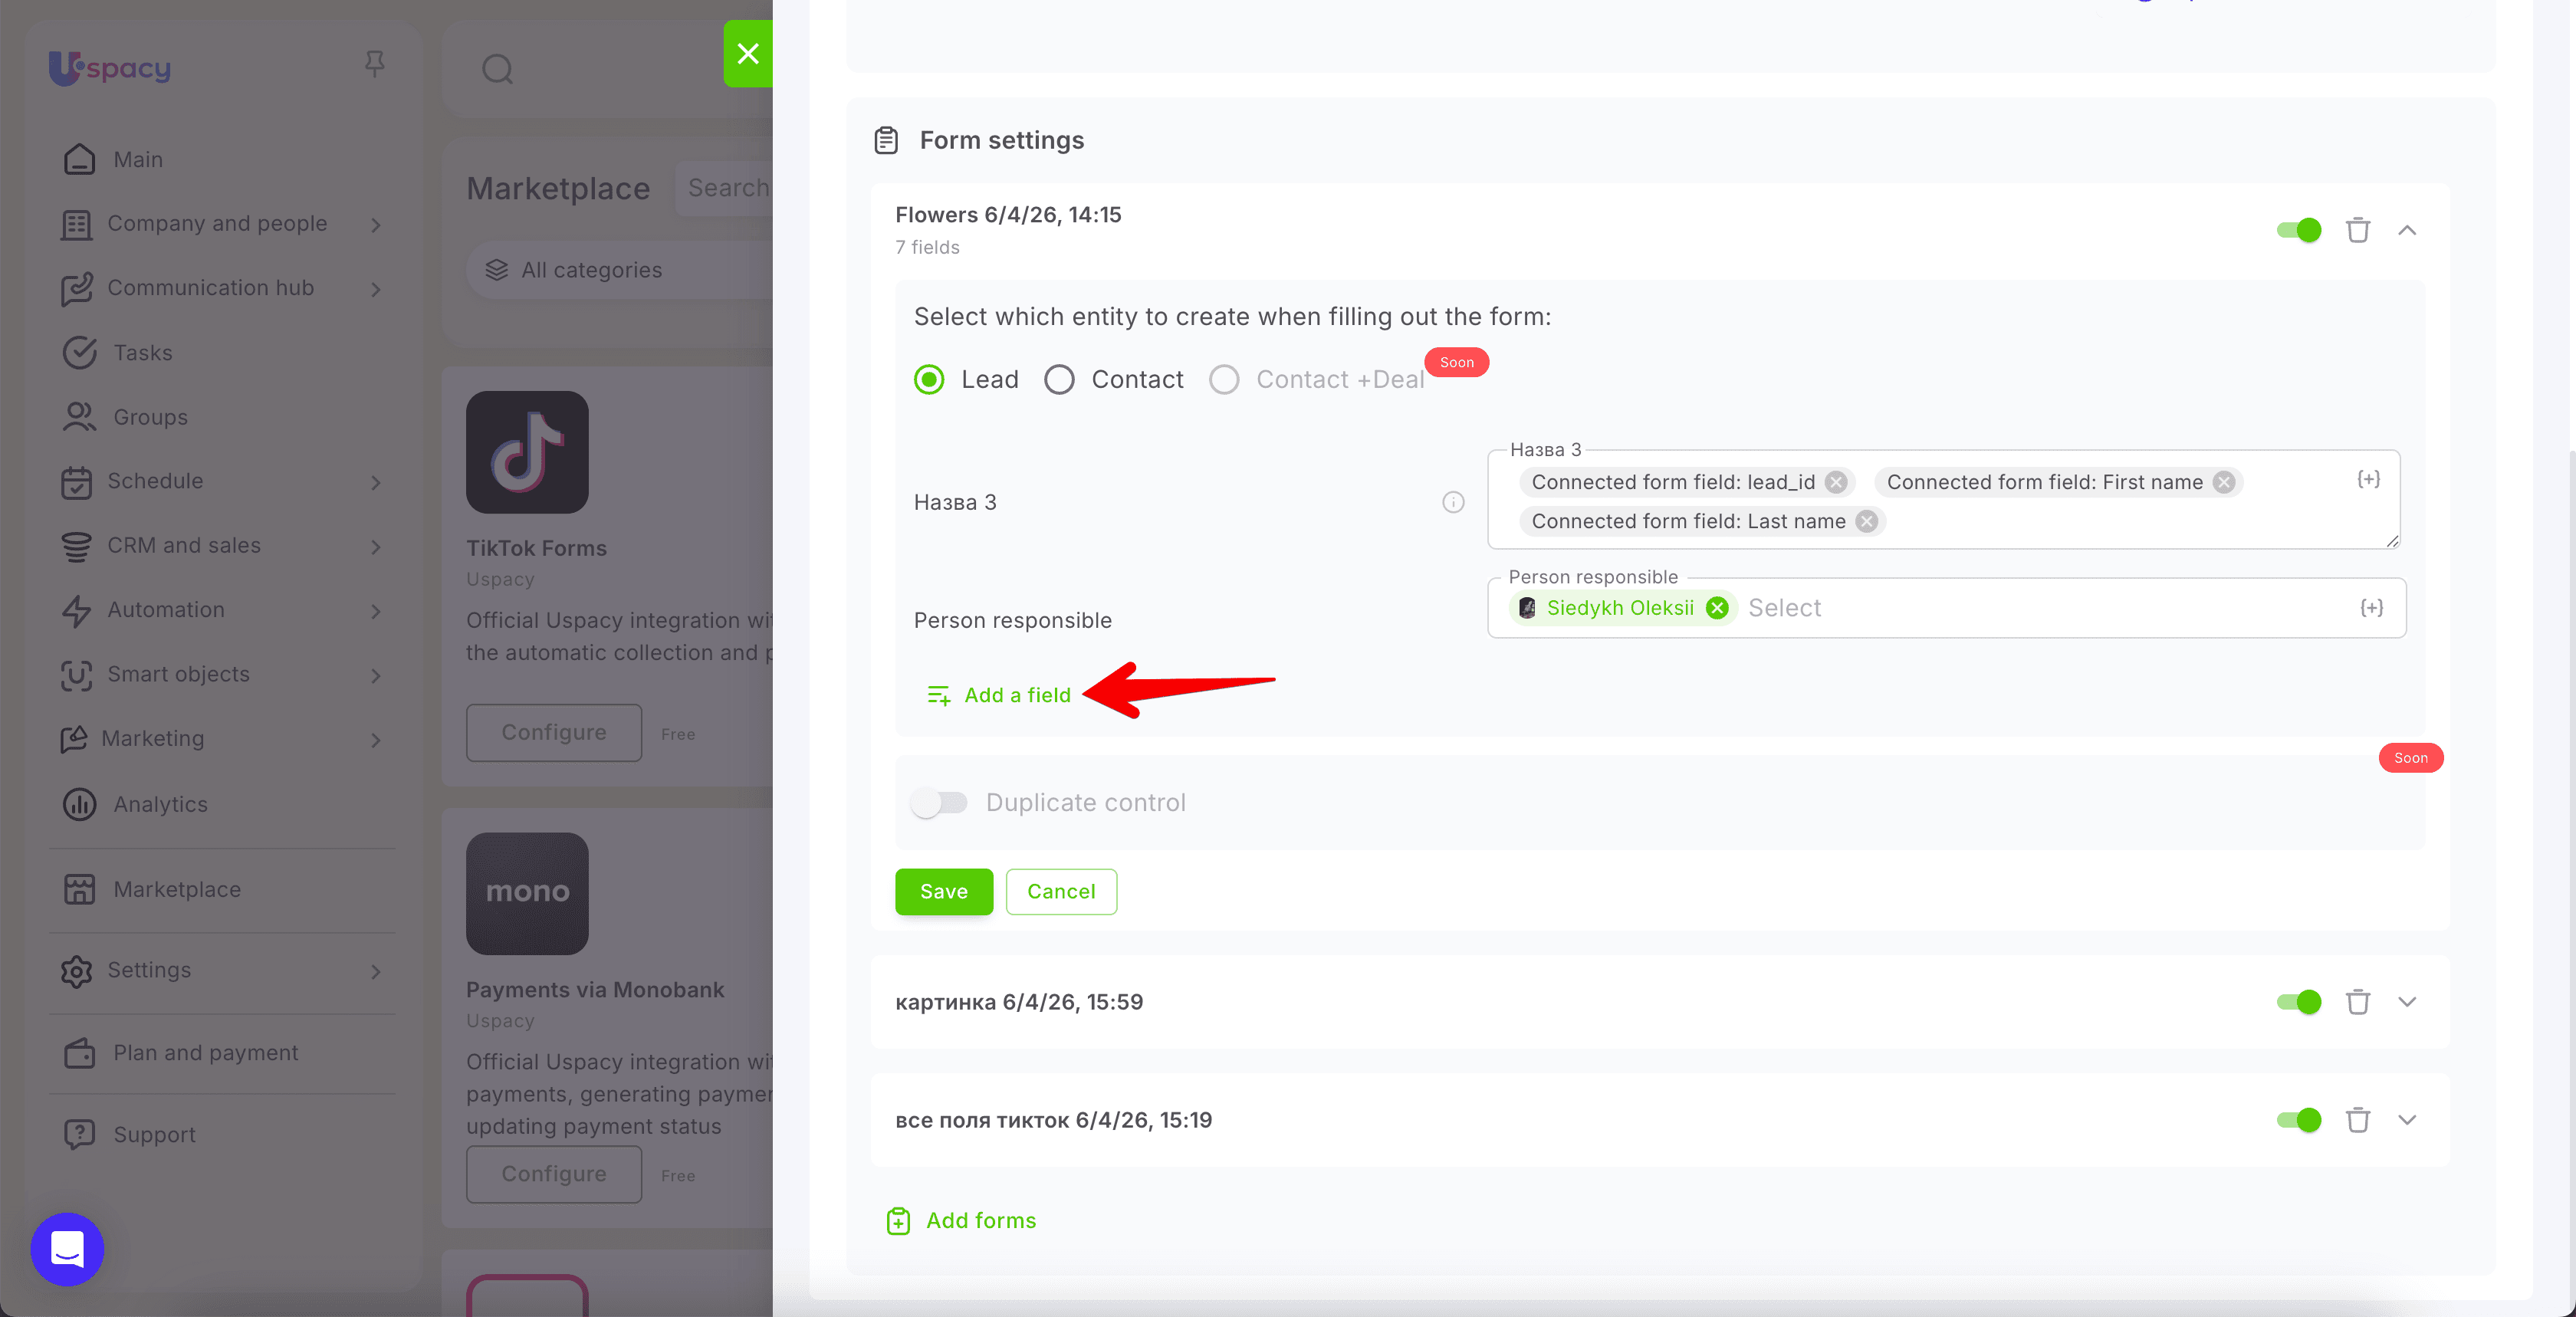Toggle the Flowers form enabled switch

(2299, 230)
